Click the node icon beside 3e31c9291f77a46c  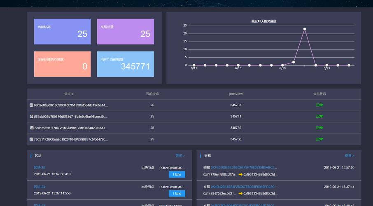[x=31, y=128]
